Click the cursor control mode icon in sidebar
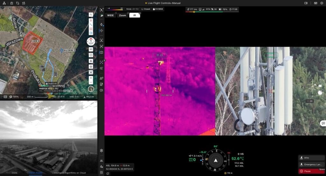The width and height of the screenshot is (326, 176). pos(102,10)
